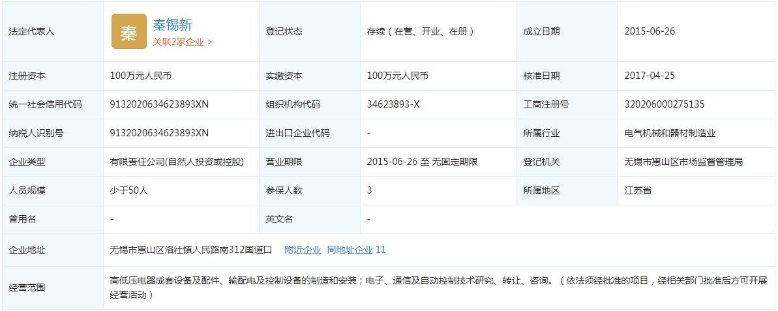
Task: Select the business term 2015-06-26 至 无固定期限
Action: (422, 162)
